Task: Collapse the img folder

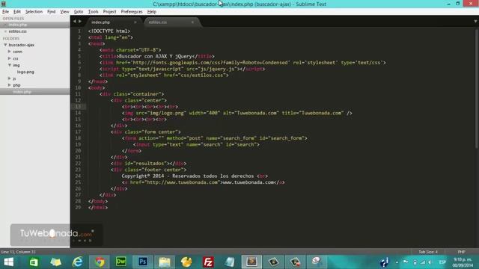Action: pyautogui.click(x=10, y=65)
